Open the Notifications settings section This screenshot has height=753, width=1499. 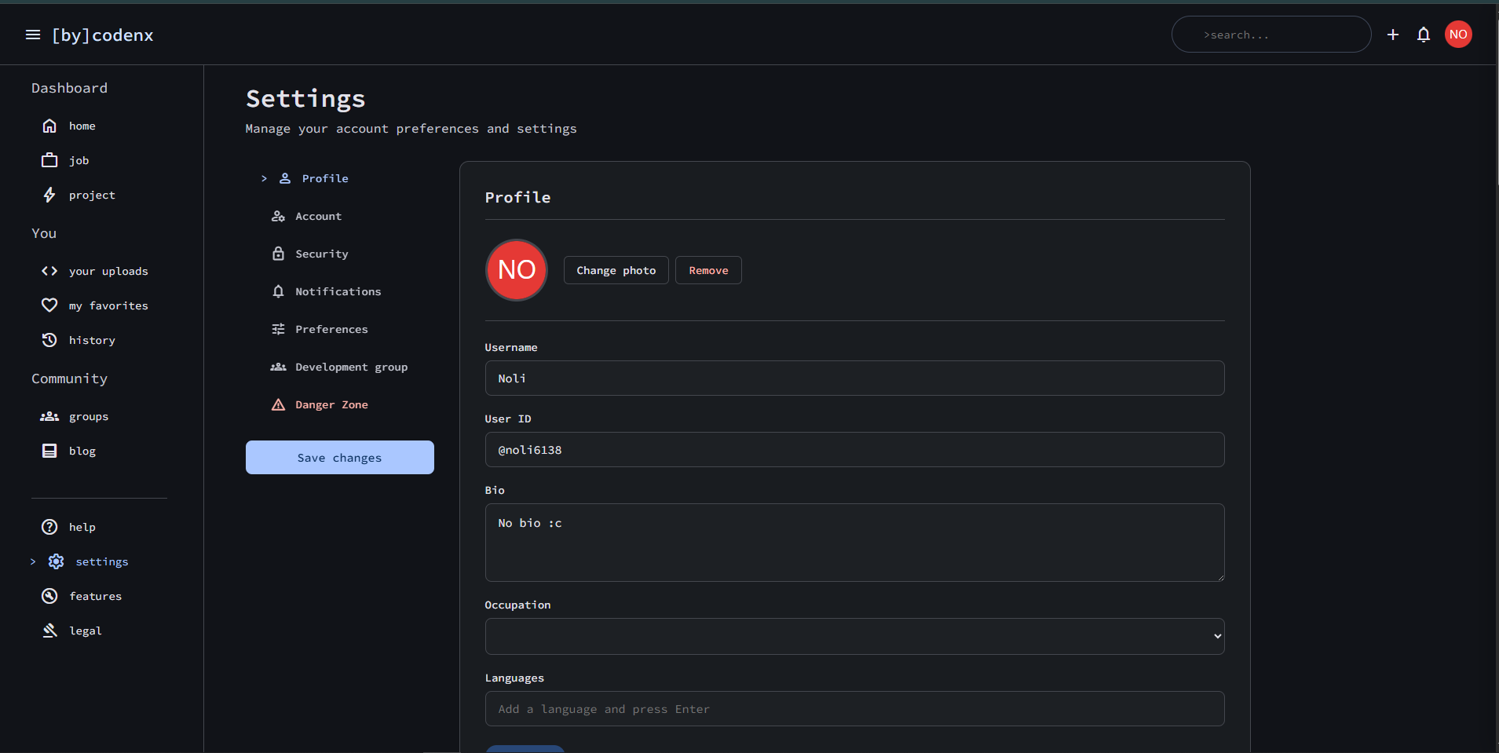(338, 291)
